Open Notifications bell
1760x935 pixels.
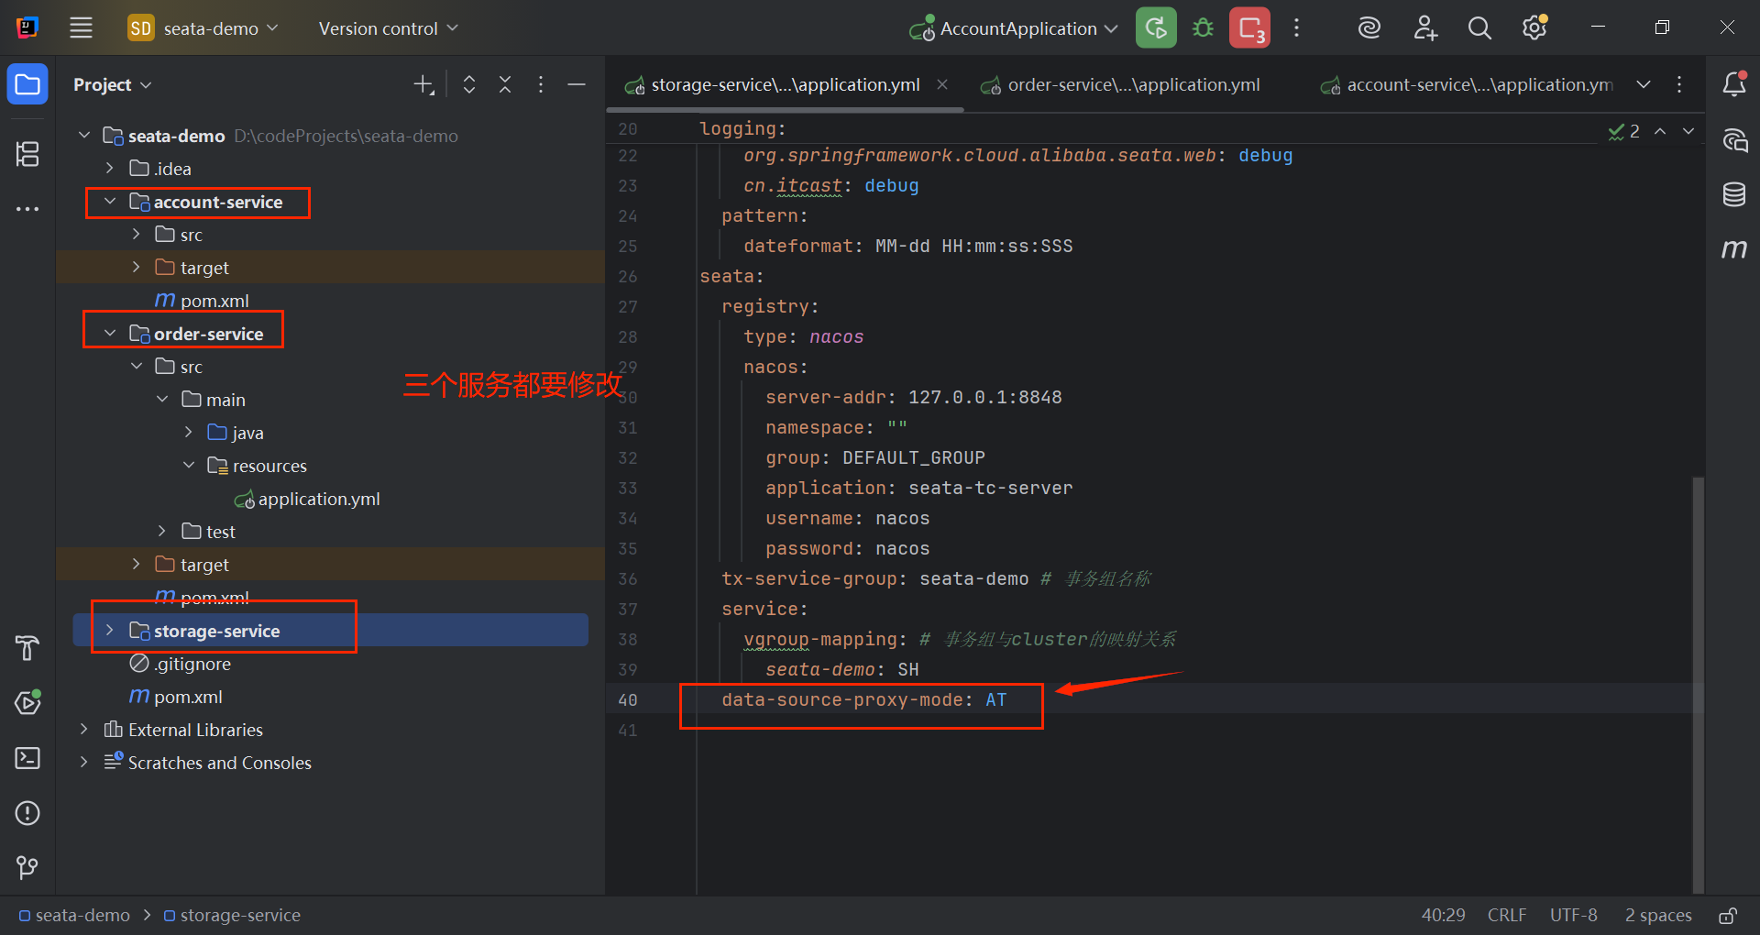[x=1733, y=84]
